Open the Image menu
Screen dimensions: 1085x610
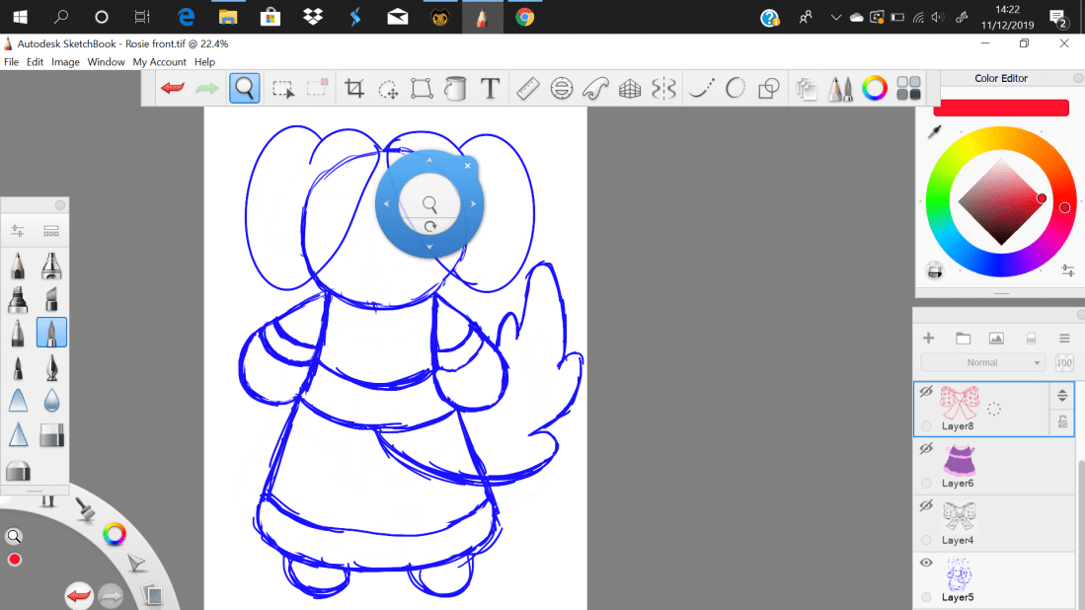65,62
